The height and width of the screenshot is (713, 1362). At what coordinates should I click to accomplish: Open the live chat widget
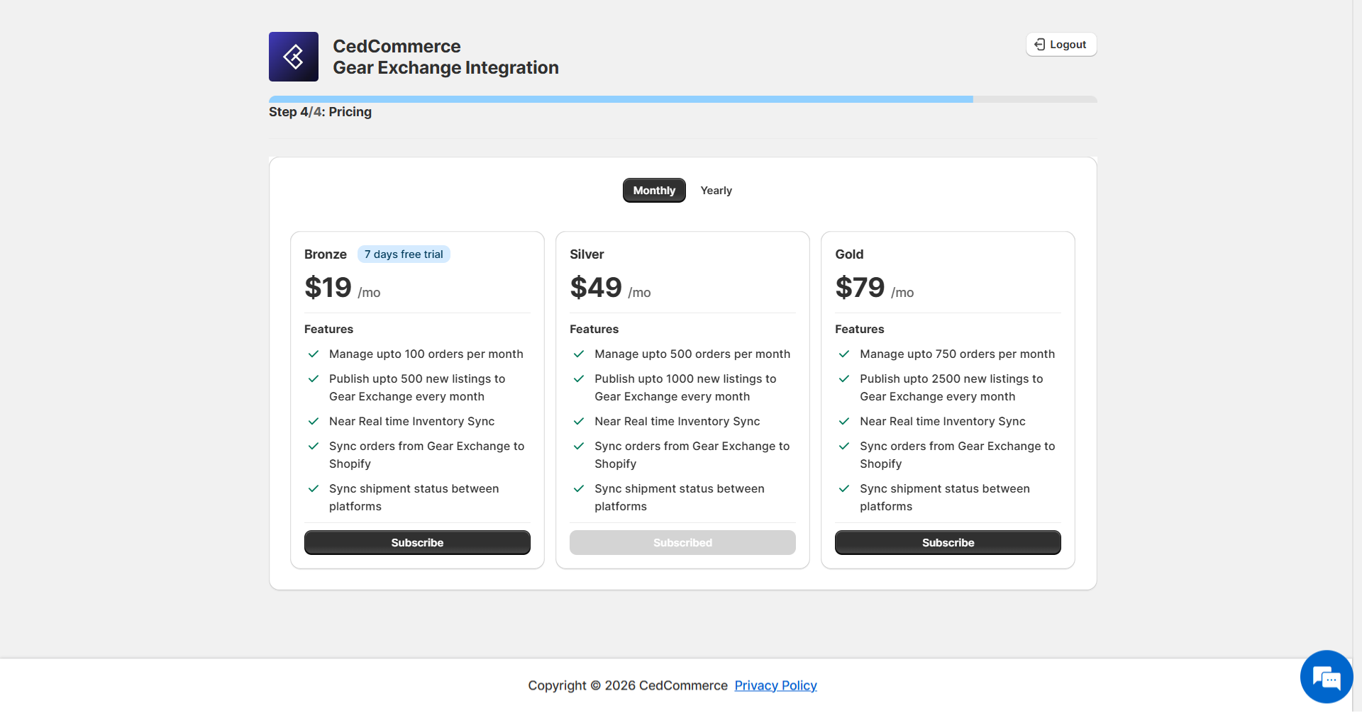(x=1325, y=677)
